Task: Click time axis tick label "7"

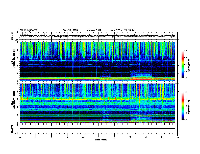Action: (x=130, y=137)
